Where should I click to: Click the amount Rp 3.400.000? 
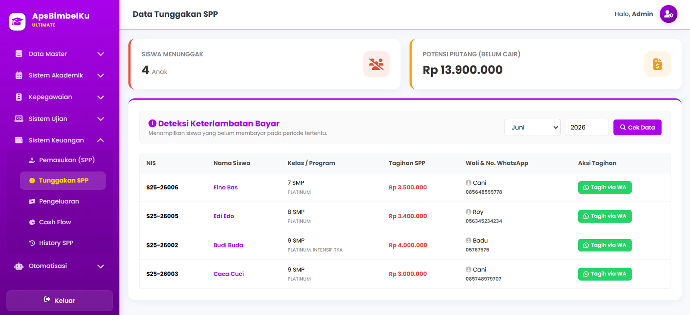[x=408, y=216]
